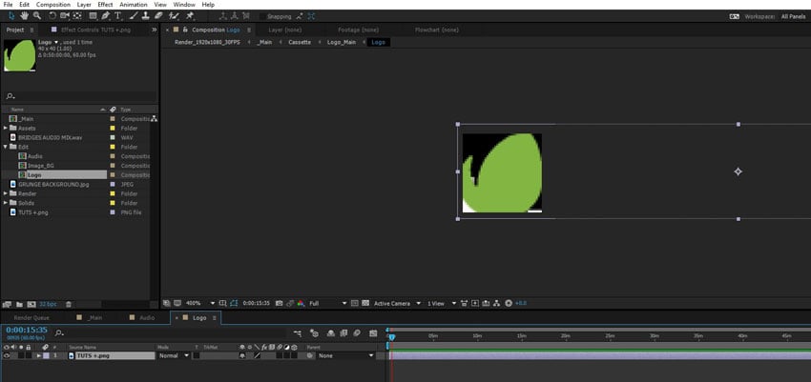This screenshot has height=382, width=811.
Task: Expand the Assets folder
Action: point(6,128)
